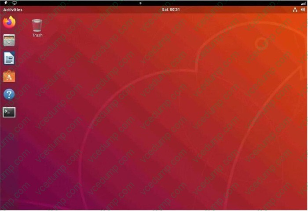Click the "Trash" text label on desktop
The image size is (308, 211).
[37, 35]
